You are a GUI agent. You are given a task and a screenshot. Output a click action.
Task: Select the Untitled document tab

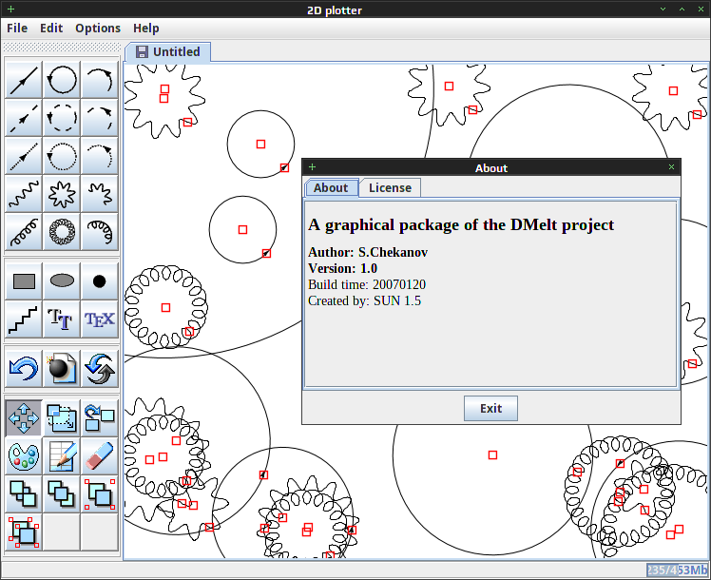(x=168, y=51)
